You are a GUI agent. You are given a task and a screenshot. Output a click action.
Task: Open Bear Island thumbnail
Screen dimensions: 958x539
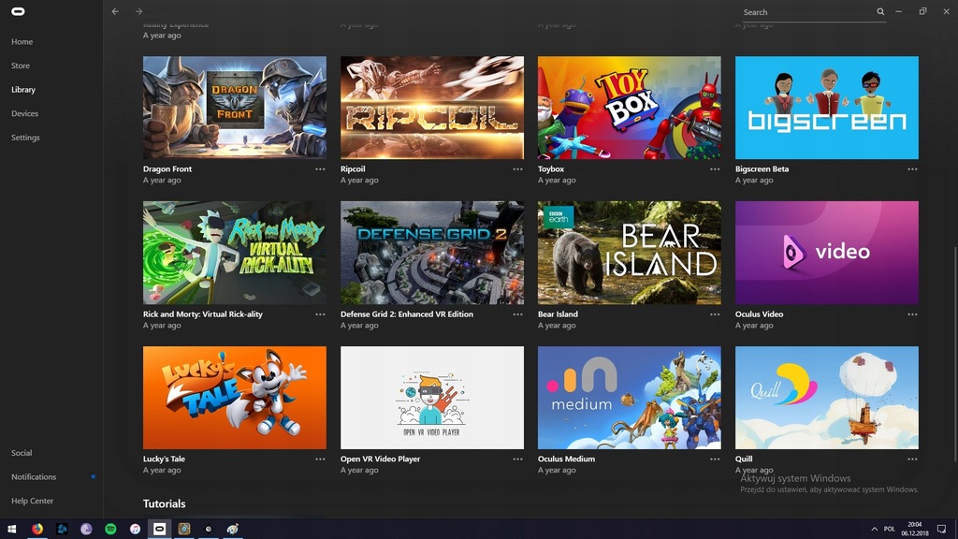[x=630, y=253]
